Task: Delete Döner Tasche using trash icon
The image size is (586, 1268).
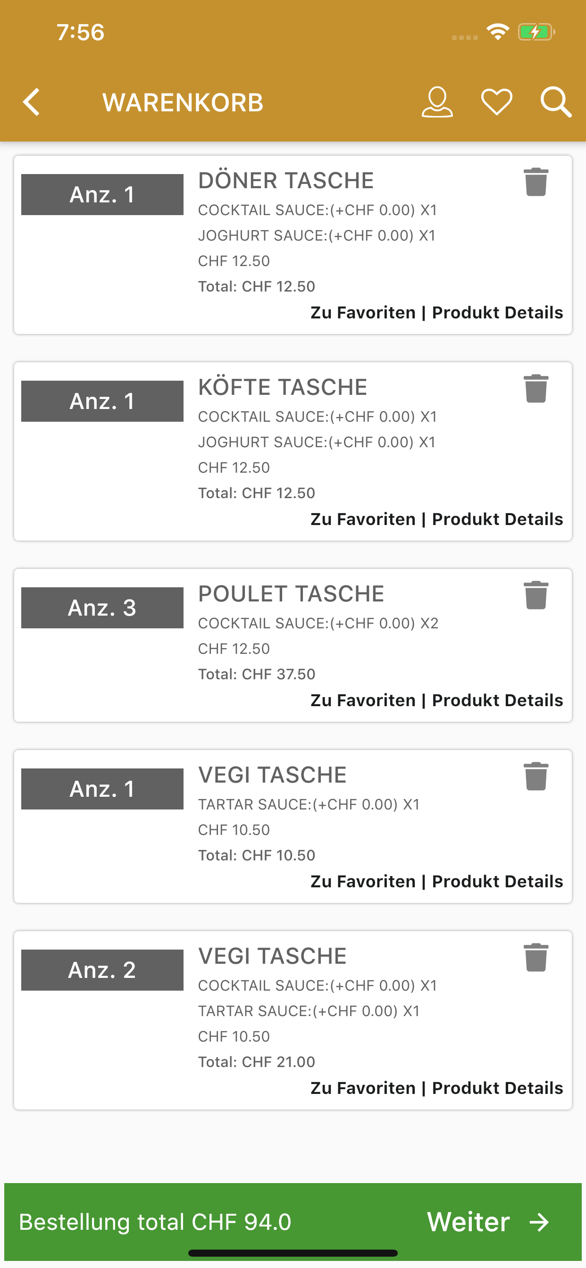Action: click(x=536, y=182)
